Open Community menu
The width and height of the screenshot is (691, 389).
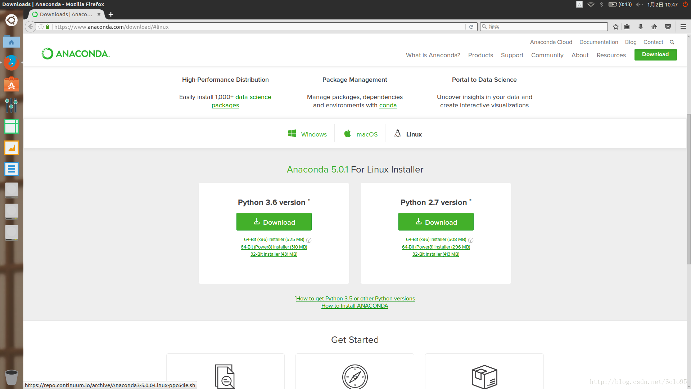(547, 55)
